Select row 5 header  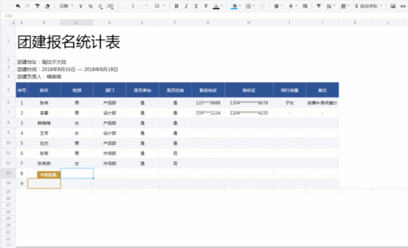coord(8,90)
